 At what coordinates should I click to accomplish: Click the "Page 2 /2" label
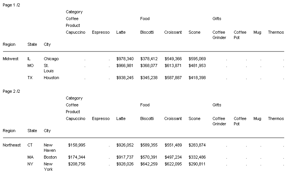point(11,91)
